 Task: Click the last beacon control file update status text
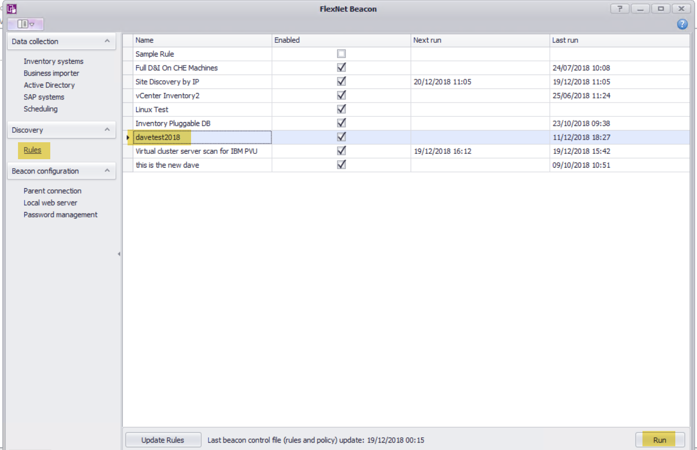(316, 440)
